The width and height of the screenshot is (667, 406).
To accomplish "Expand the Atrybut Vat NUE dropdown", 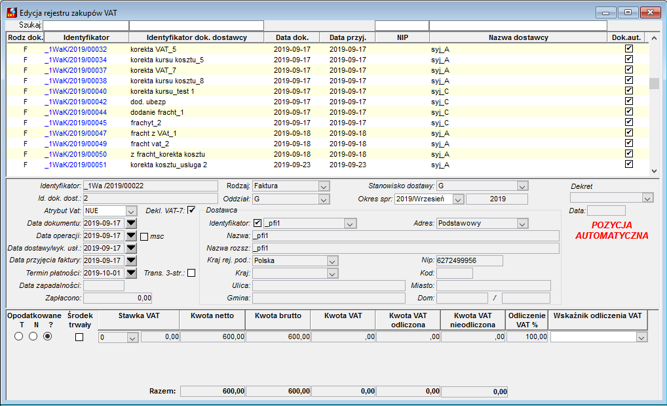I will pyautogui.click(x=131, y=211).
